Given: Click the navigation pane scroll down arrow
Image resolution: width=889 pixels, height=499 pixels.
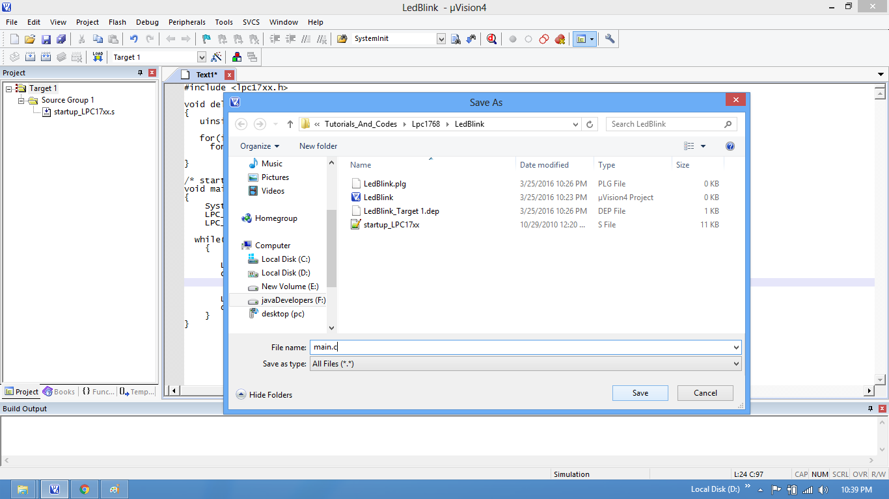Looking at the screenshot, I should pyautogui.click(x=331, y=328).
